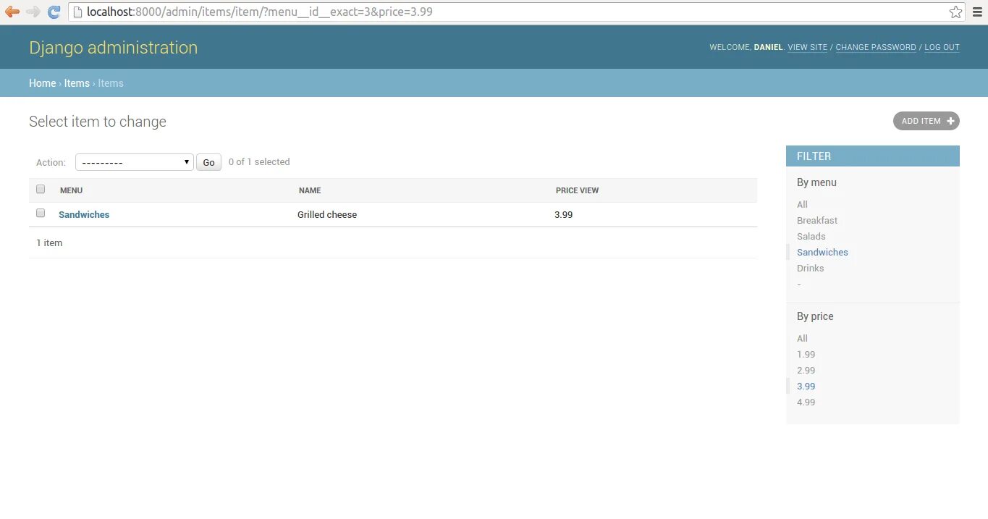
Task: Select All under By price filter
Action: pos(802,338)
